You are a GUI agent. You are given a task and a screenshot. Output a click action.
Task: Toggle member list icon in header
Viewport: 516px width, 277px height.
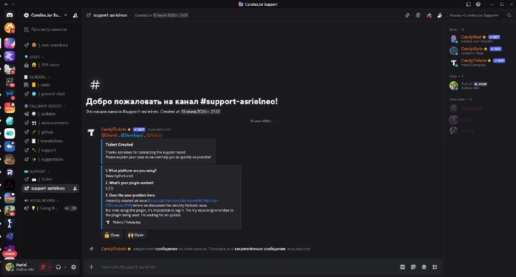point(440,15)
